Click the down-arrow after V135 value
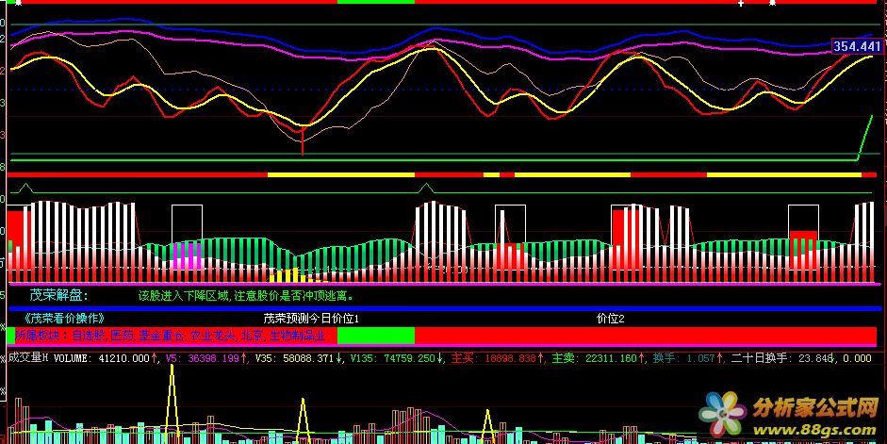The width and height of the screenshot is (887, 444). (442, 358)
